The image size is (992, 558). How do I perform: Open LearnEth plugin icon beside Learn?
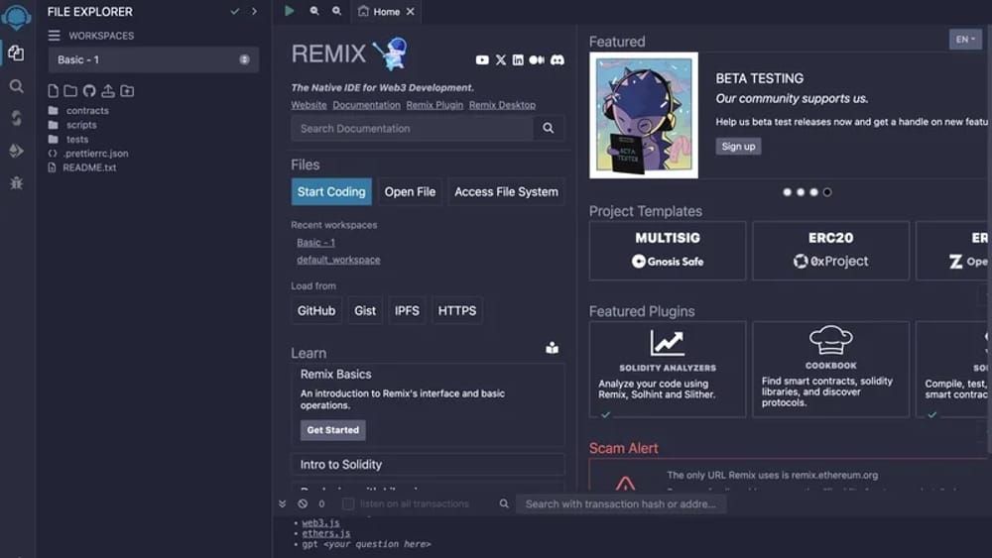click(553, 348)
